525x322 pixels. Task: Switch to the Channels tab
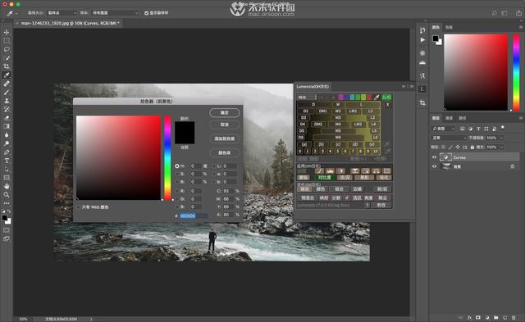point(449,118)
